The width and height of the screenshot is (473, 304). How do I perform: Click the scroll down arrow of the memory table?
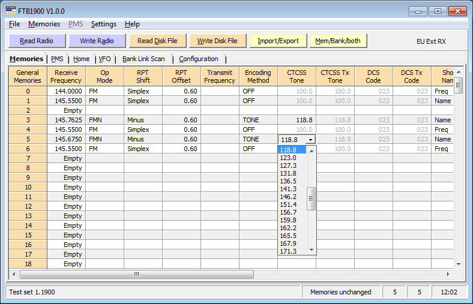[x=459, y=264]
